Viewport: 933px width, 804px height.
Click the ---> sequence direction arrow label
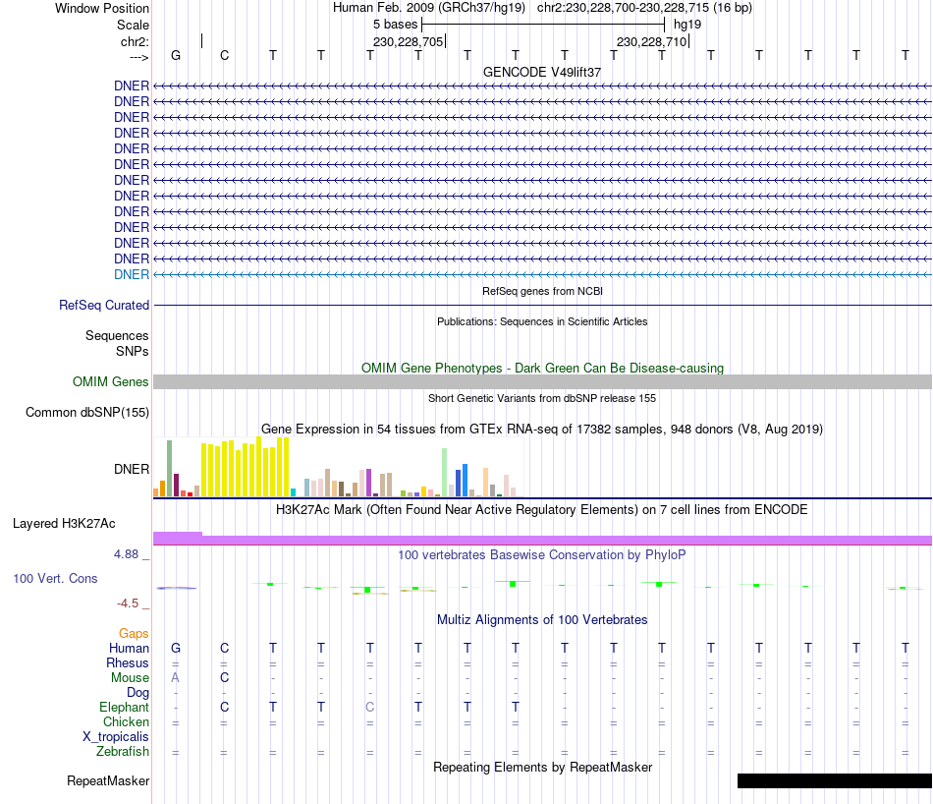coord(138,57)
